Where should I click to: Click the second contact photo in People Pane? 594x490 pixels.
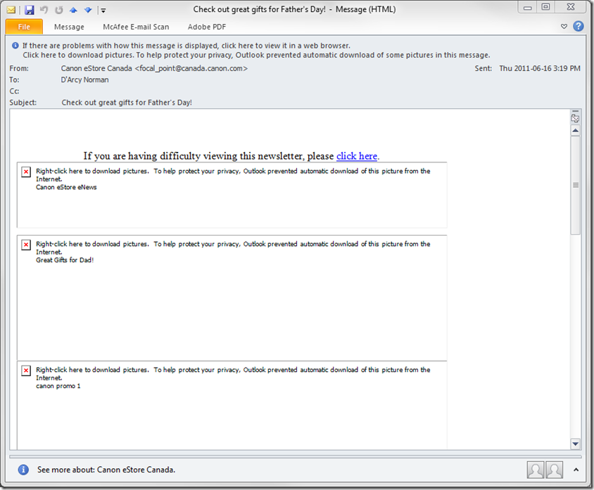click(555, 470)
